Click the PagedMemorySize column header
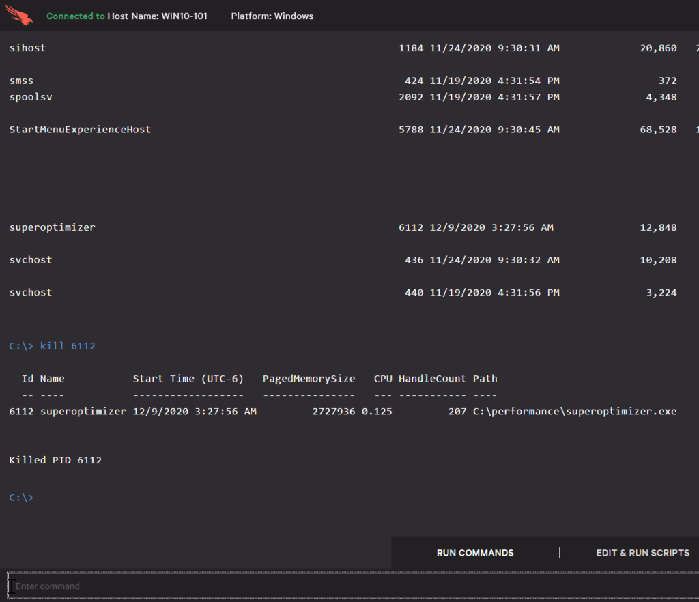Image resolution: width=699 pixels, height=602 pixels. coord(309,379)
